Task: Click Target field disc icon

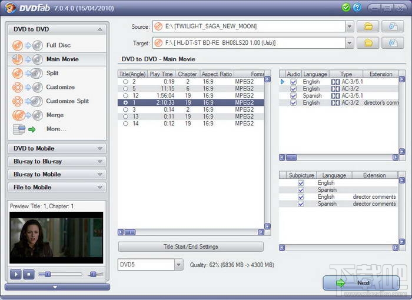Action: (158, 43)
